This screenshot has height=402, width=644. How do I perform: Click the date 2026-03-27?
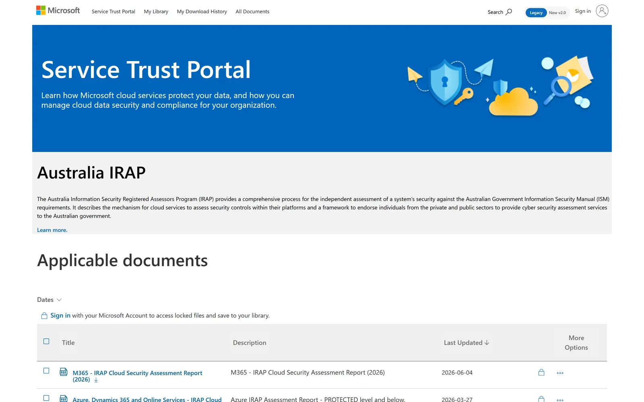(457, 399)
